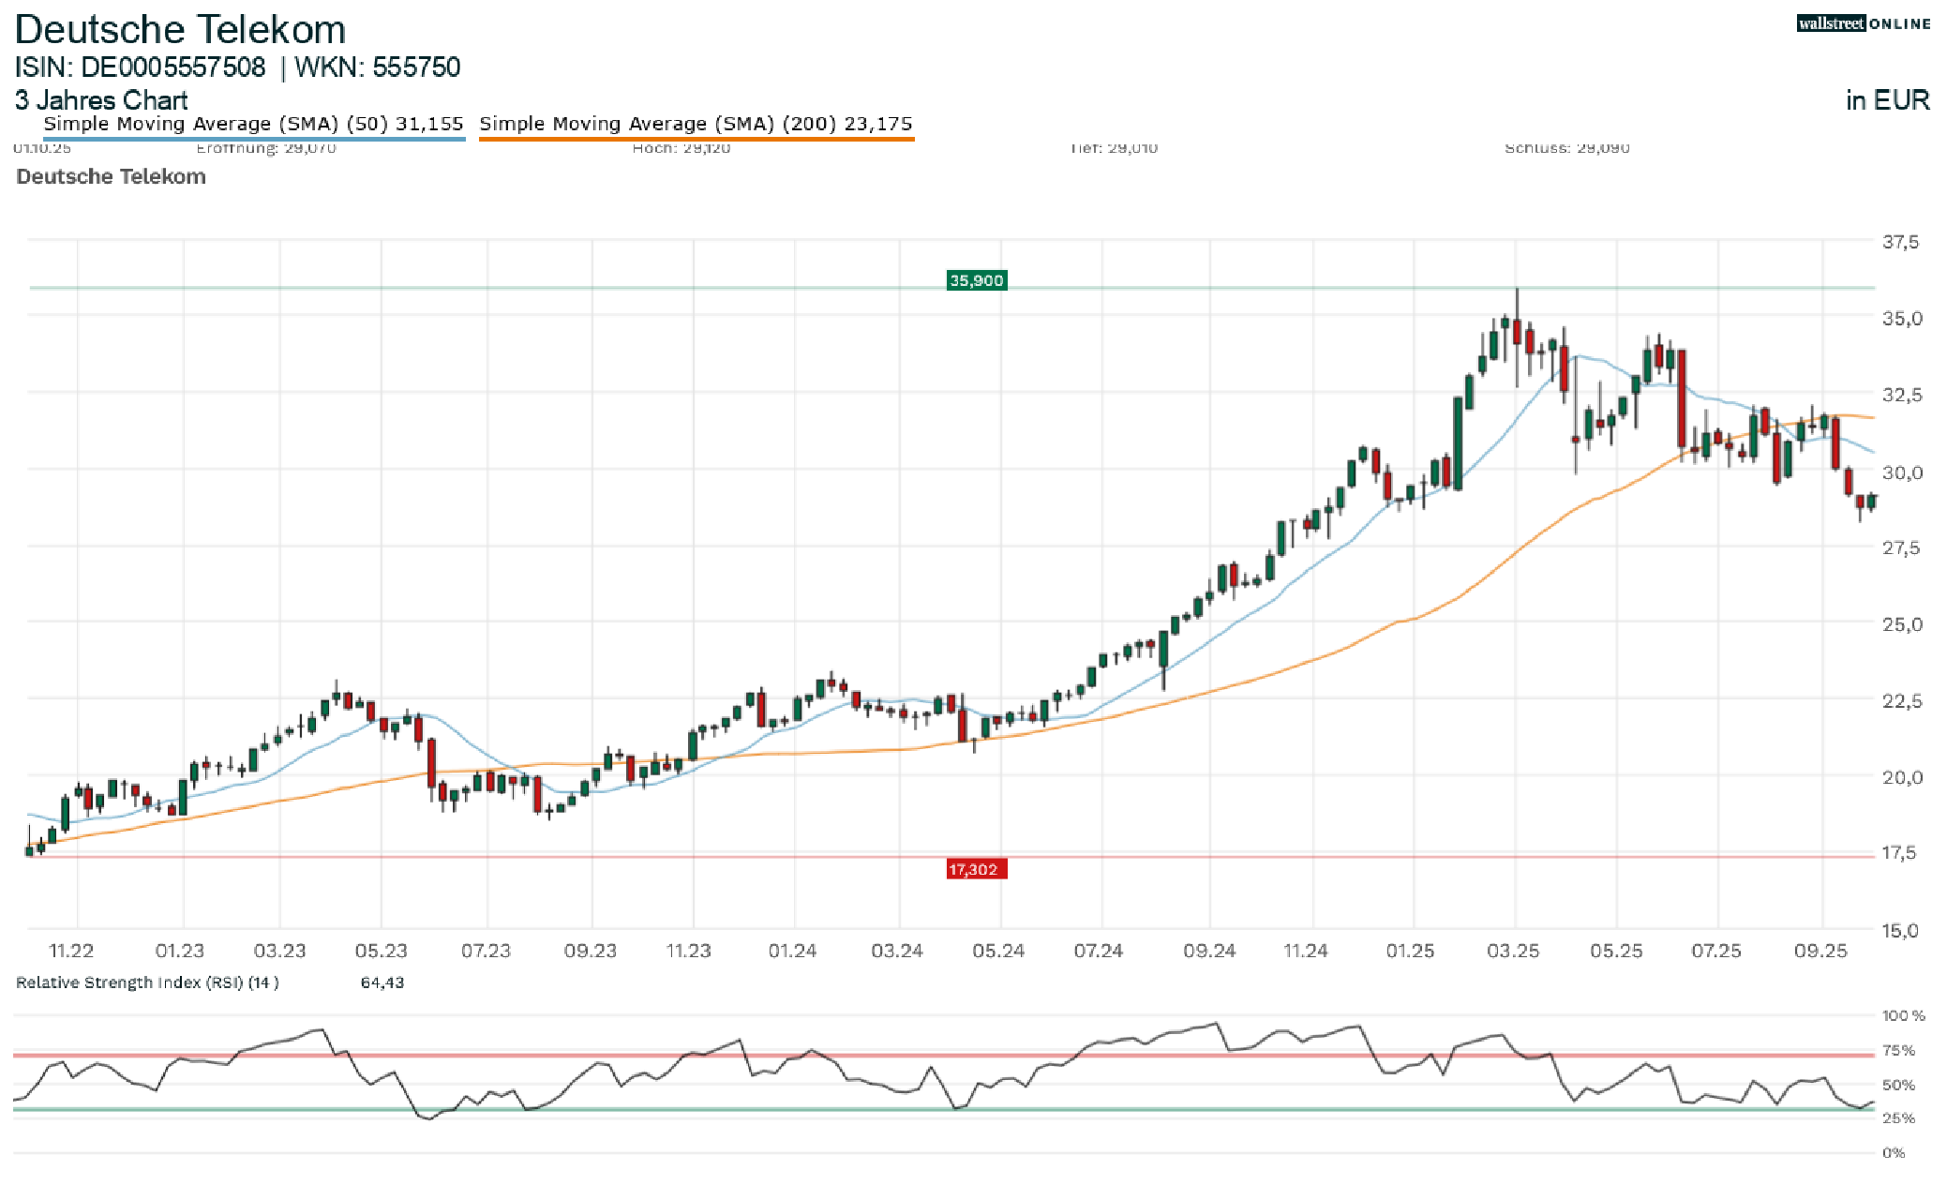
Task: Click the RSI value 64,43
Action: point(382,982)
